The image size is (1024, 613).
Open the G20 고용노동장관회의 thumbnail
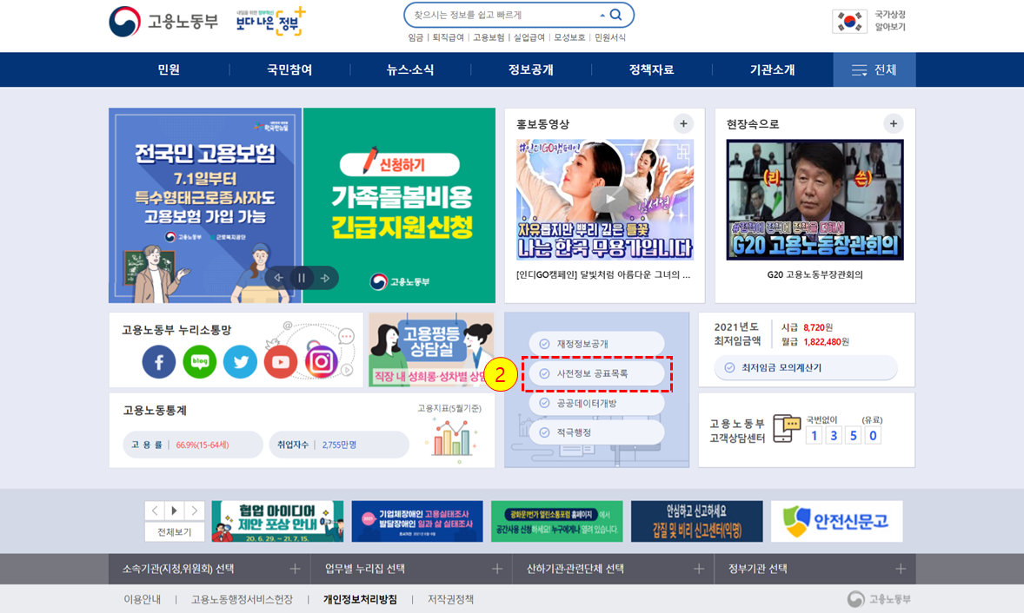815,200
